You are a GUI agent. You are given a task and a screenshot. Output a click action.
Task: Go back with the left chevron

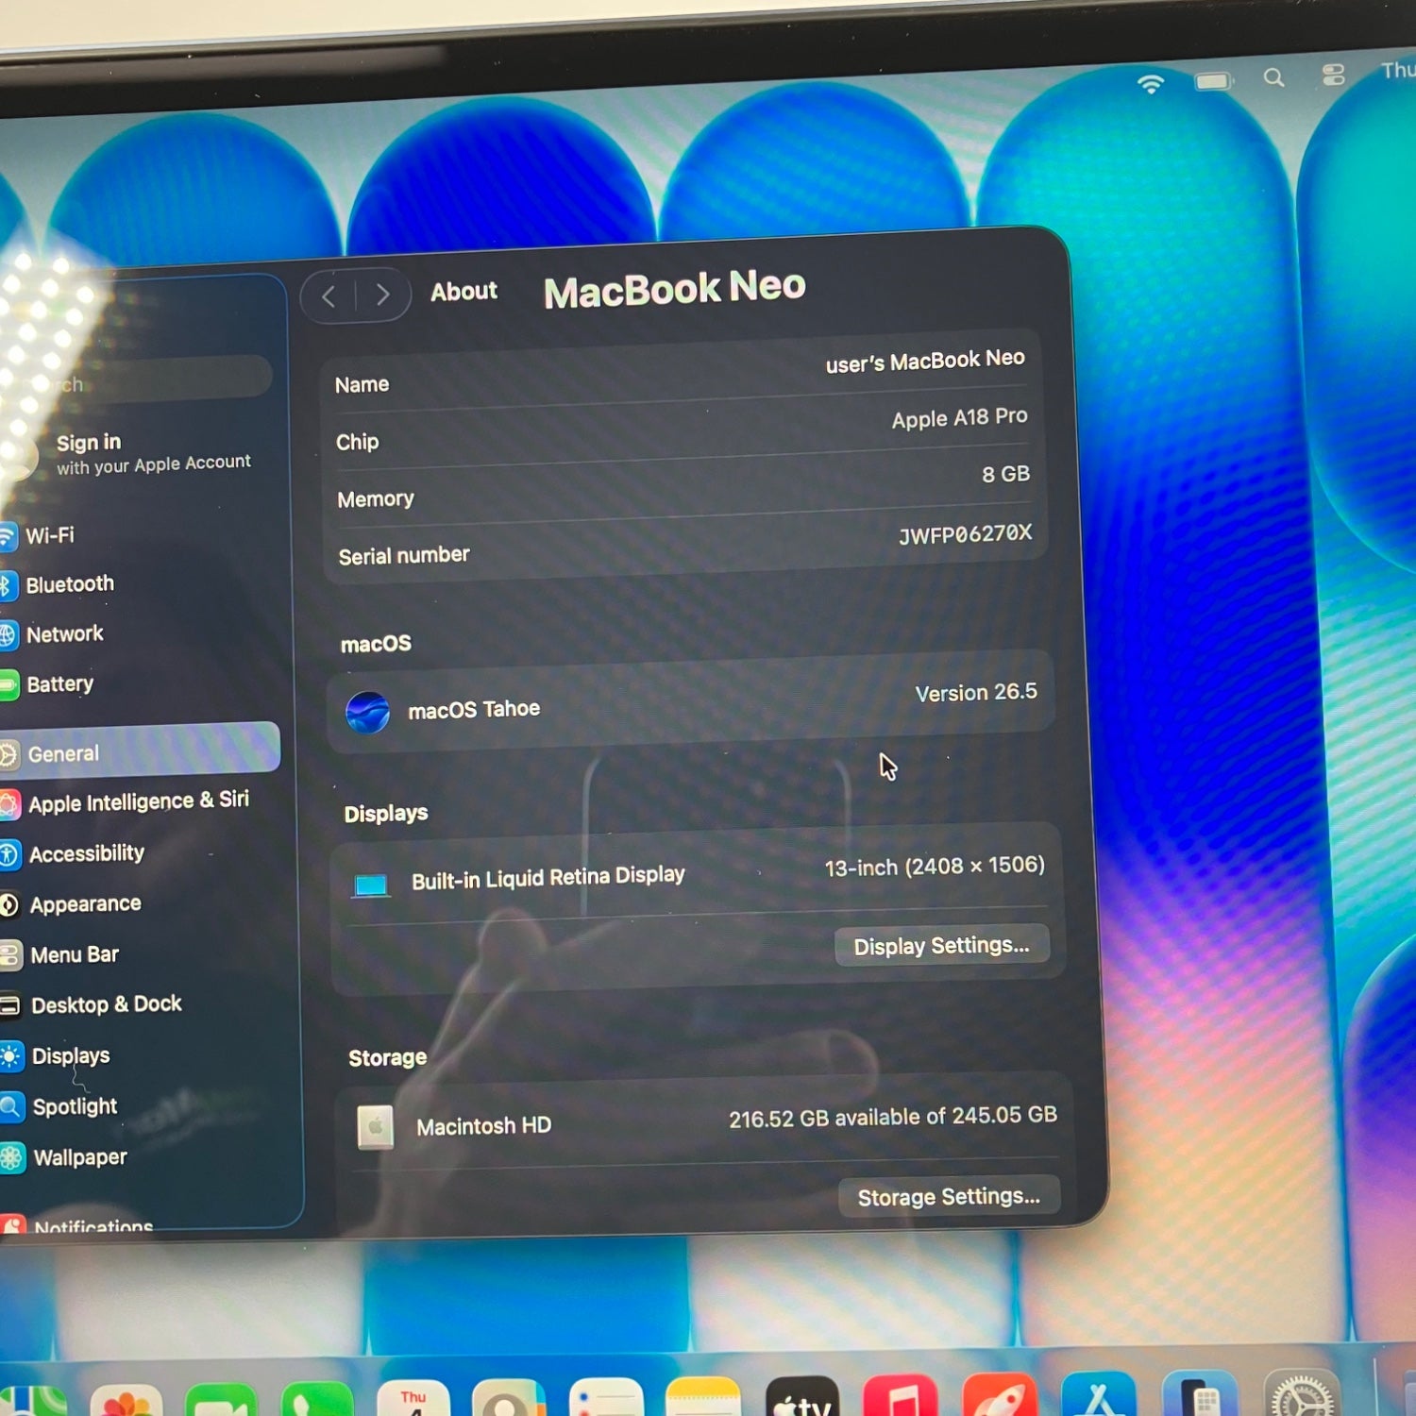pos(329,296)
